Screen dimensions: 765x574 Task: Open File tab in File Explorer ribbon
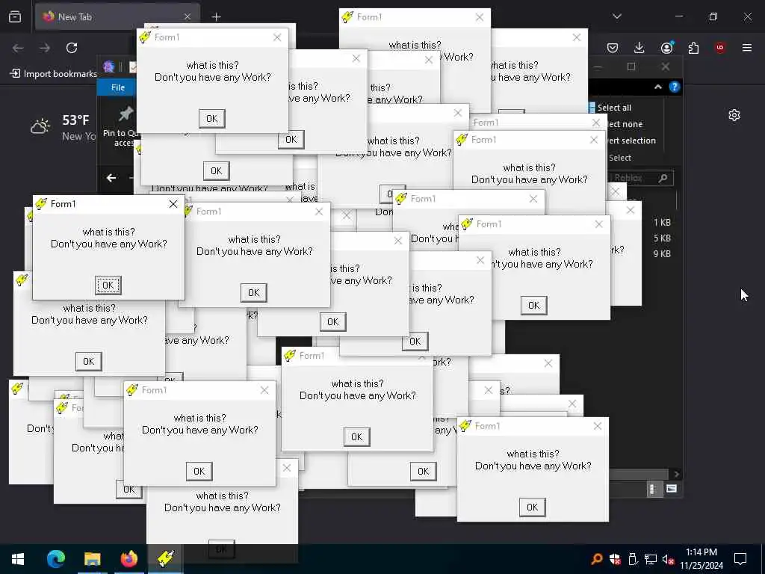point(117,87)
